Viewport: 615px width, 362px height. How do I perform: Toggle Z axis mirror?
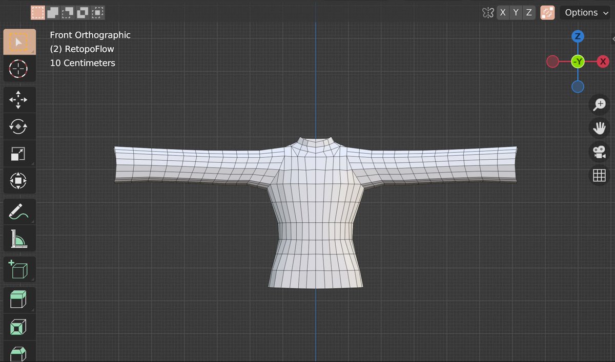point(529,13)
